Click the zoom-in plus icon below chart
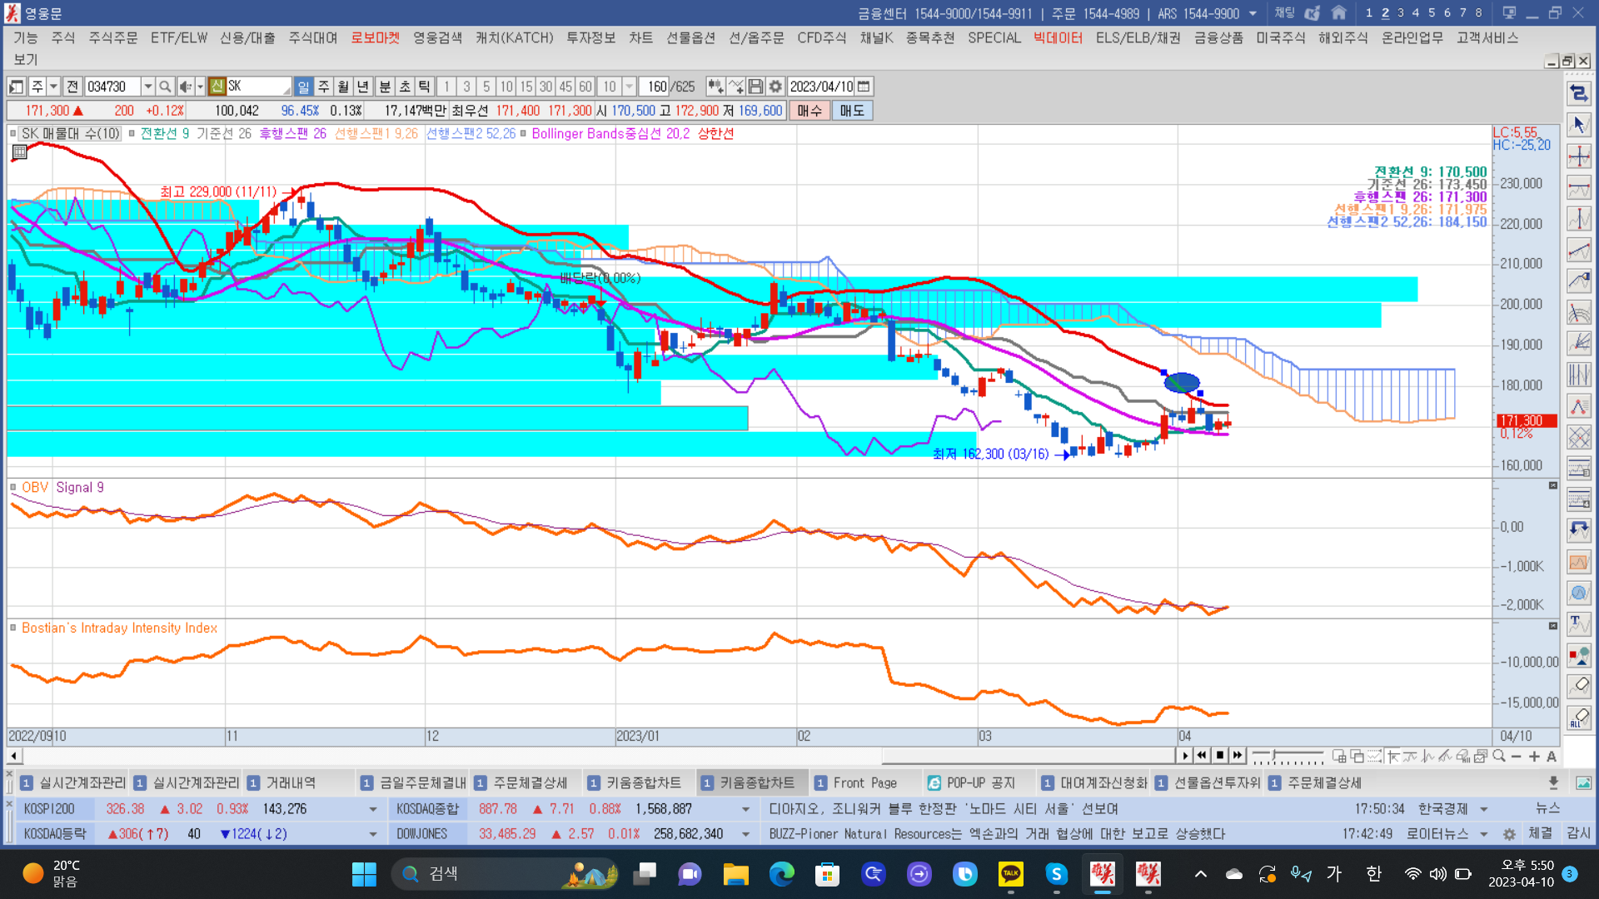This screenshot has height=899, width=1599. (x=1534, y=757)
